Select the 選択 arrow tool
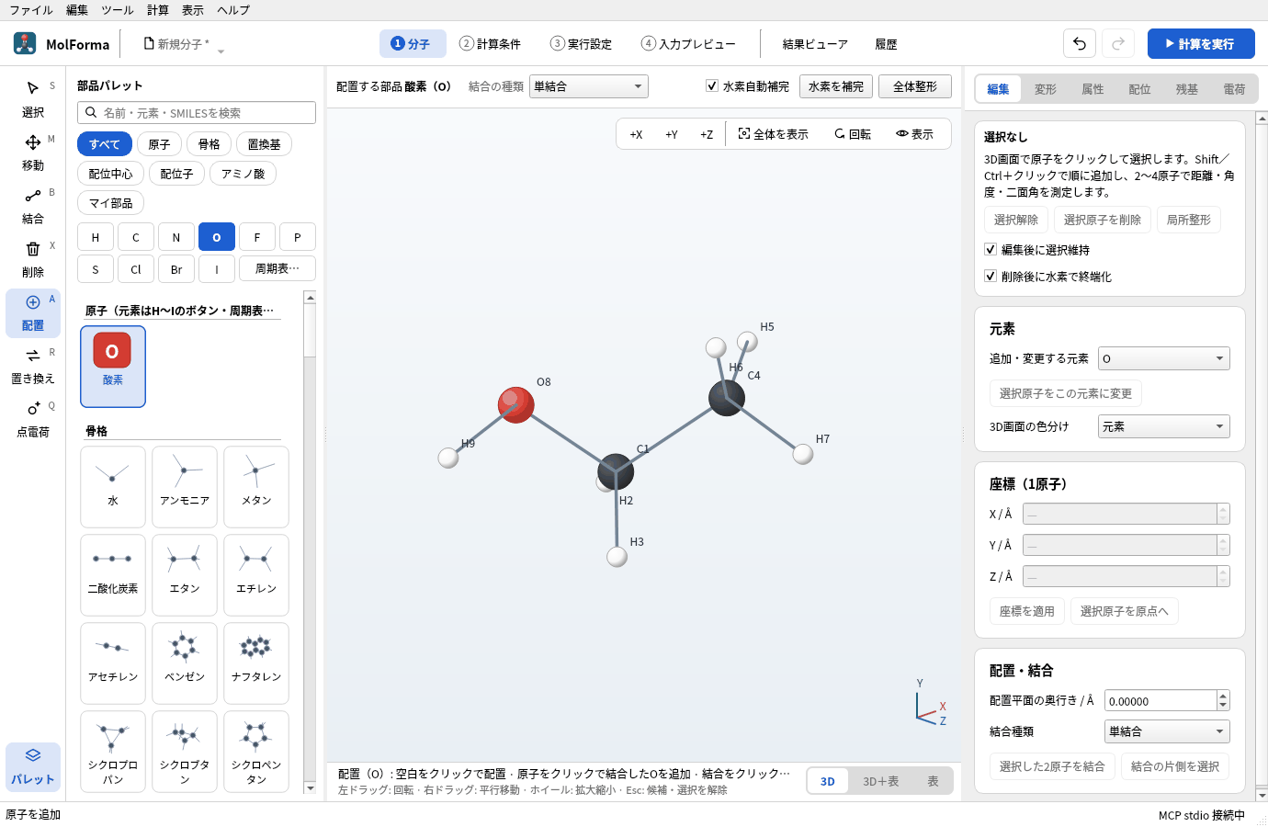This screenshot has width=1268, height=827. click(x=33, y=99)
